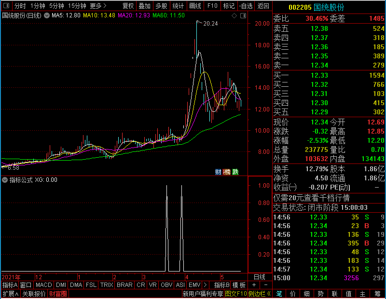Open F10 company info
The width and height of the screenshot is (386, 299).
pos(212,6)
